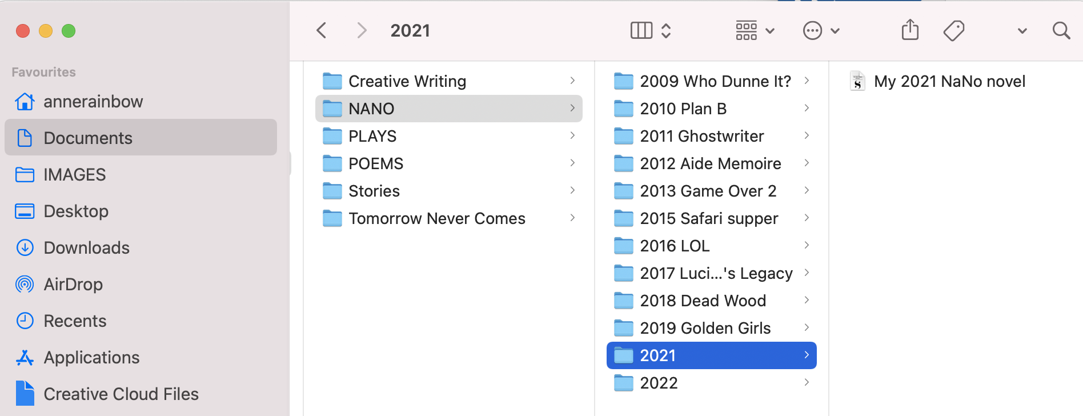The width and height of the screenshot is (1083, 416).
Task: Open the group-by grid menu
Action: [755, 30]
